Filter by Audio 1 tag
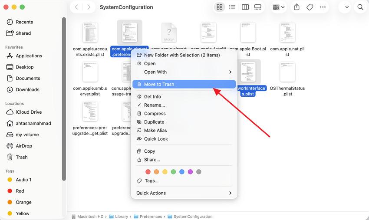 pos(19,180)
